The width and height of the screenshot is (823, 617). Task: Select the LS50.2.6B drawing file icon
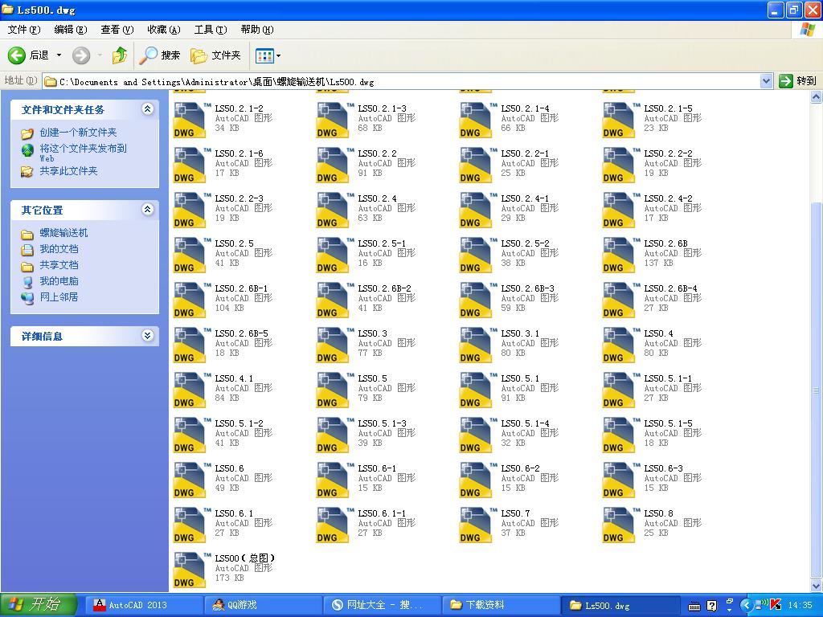(619, 255)
